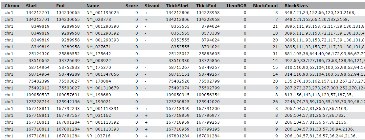
Task: Click the Chrom column header
Action: coord(12,6)
